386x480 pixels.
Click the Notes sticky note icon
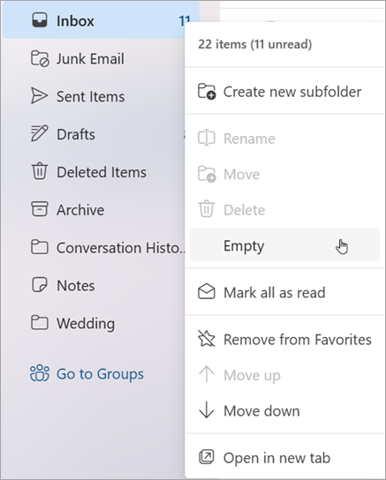tap(40, 285)
